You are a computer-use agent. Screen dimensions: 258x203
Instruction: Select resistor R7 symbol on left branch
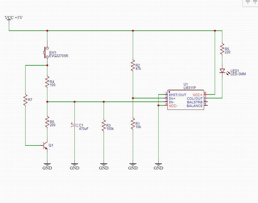tap(25, 100)
